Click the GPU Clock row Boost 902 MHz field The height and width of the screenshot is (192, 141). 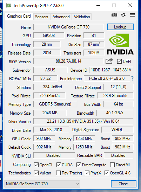122,139
